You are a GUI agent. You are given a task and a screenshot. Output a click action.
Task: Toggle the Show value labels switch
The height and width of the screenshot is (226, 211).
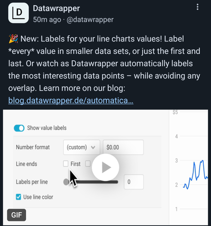click(19, 128)
